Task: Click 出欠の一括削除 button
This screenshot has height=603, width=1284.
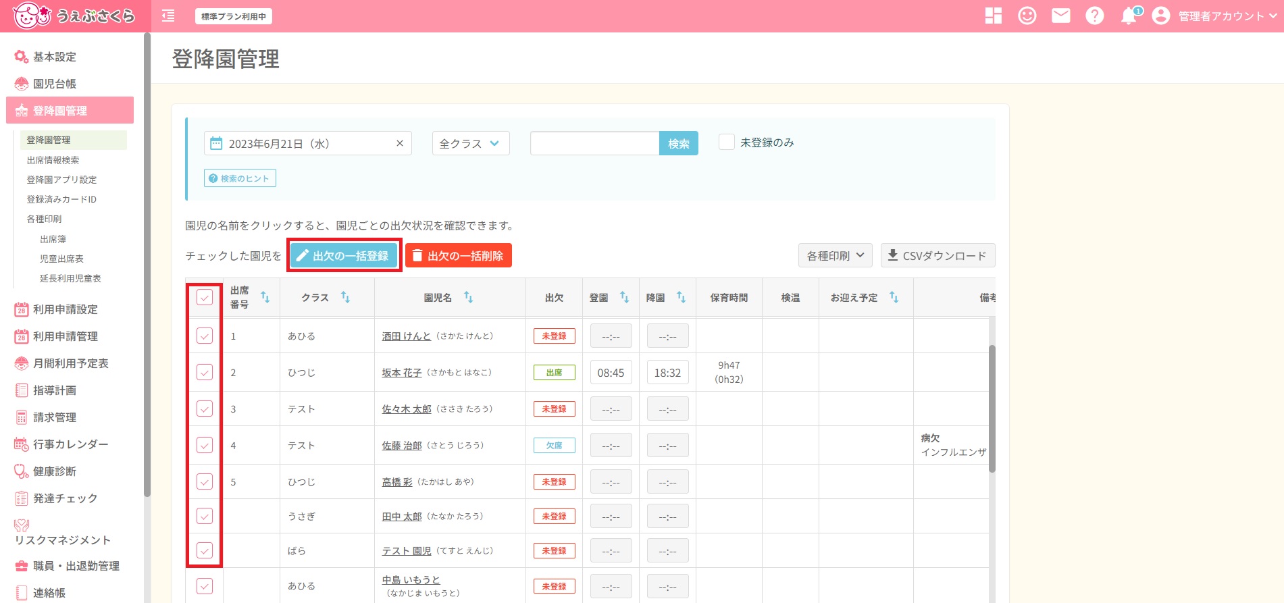Action: coord(459,255)
